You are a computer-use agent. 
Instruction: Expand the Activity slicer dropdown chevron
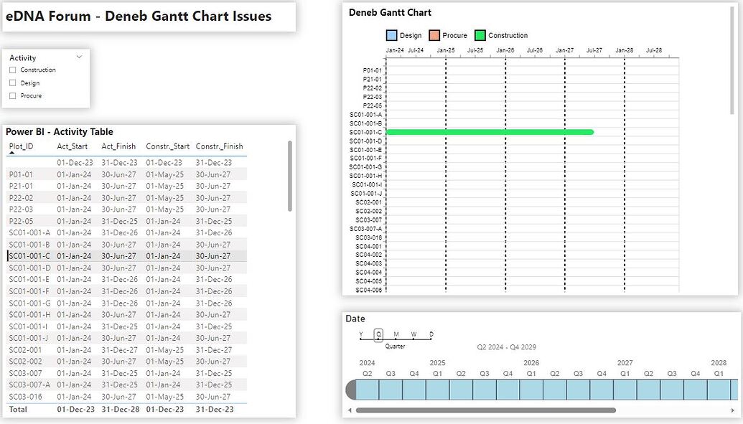click(79, 57)
